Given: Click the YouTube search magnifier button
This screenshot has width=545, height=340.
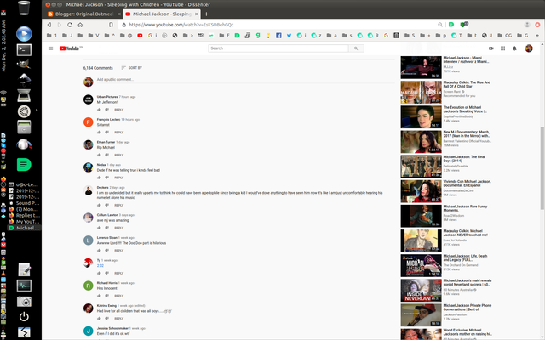Looking at the screenshot, I should pyautogui.click(x=356, y=48).
